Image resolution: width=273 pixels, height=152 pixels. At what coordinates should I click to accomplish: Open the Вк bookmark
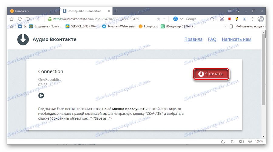click(22, 26)
